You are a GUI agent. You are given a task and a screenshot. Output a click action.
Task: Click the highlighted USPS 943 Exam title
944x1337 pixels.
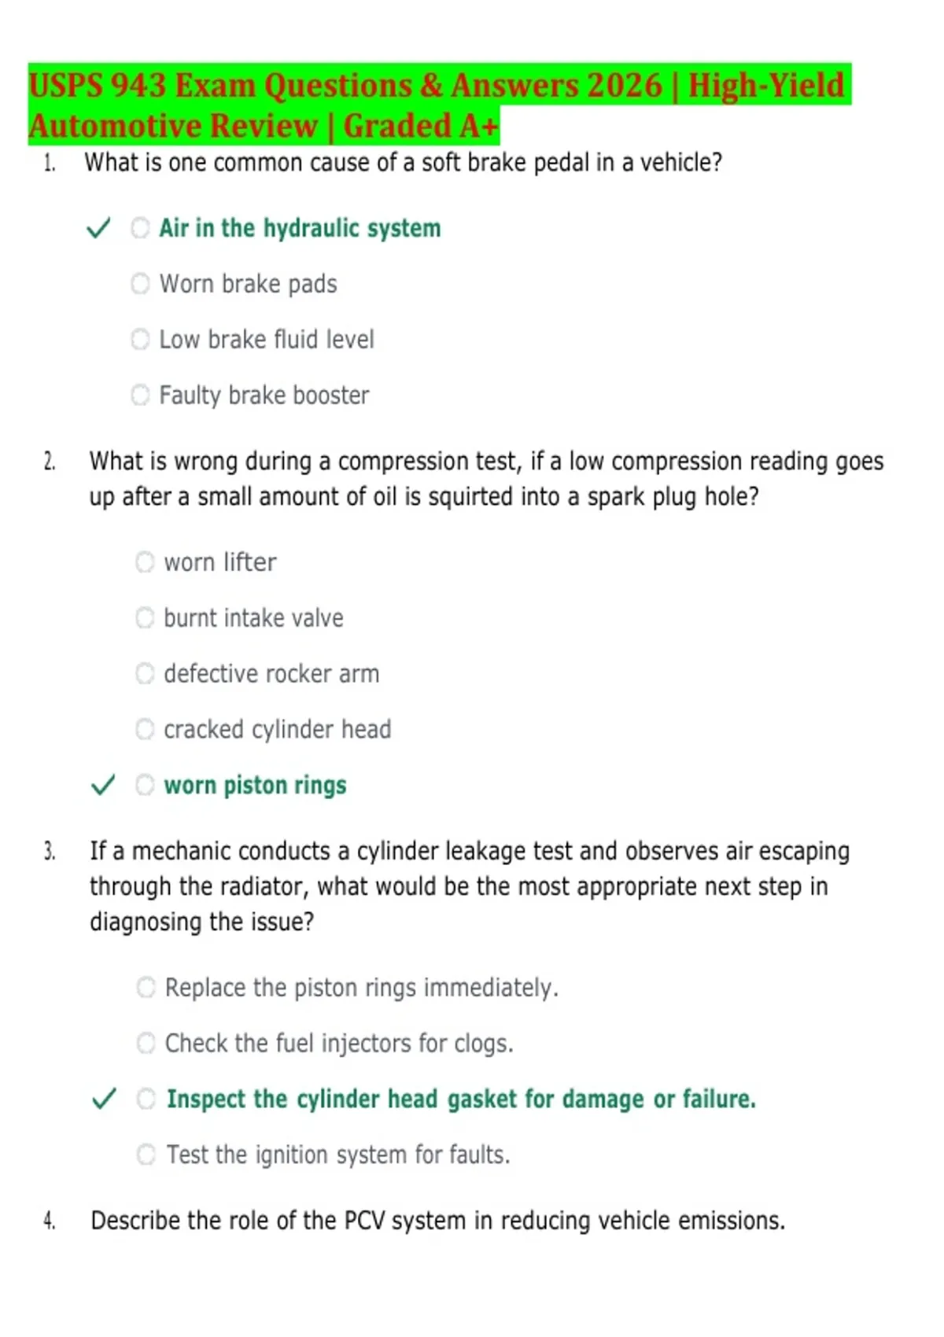(x=438, y=105)
